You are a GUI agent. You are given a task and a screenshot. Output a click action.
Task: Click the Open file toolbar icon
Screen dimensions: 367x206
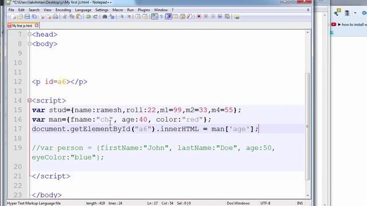tap(20, 17)
